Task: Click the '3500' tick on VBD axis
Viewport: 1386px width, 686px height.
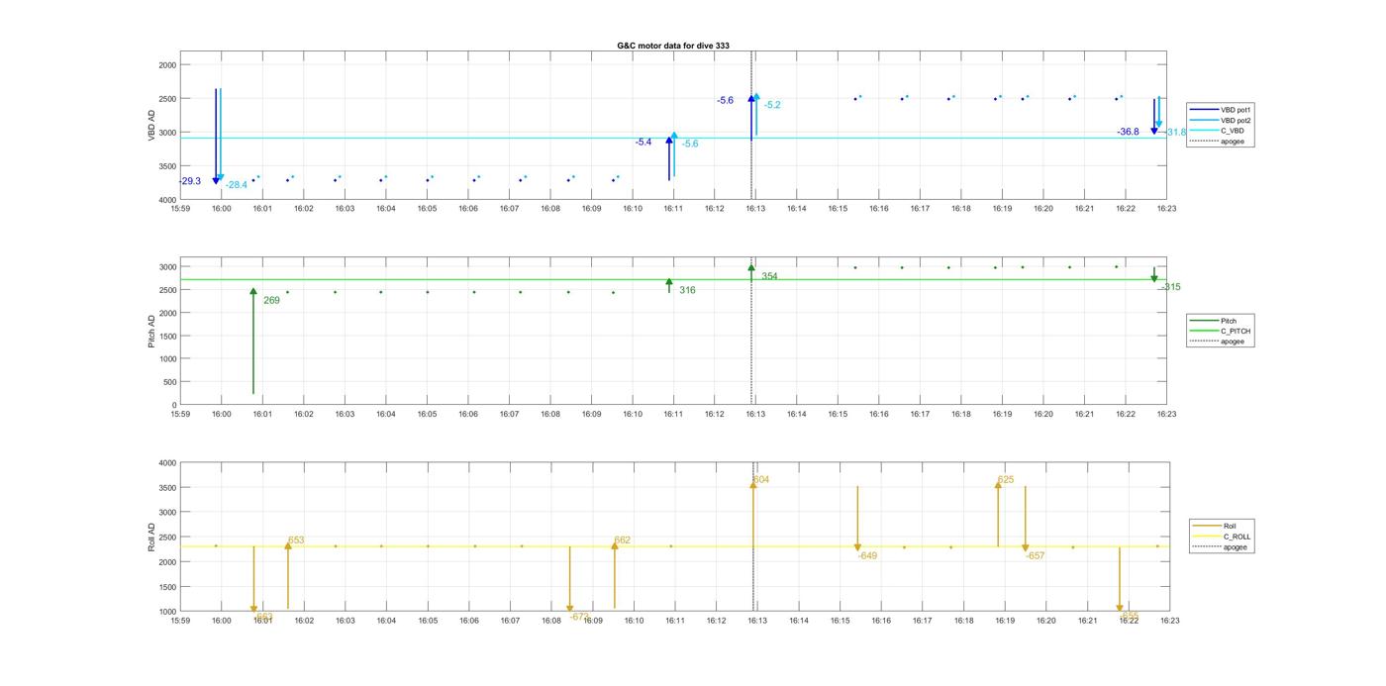Action: point(167,166)
